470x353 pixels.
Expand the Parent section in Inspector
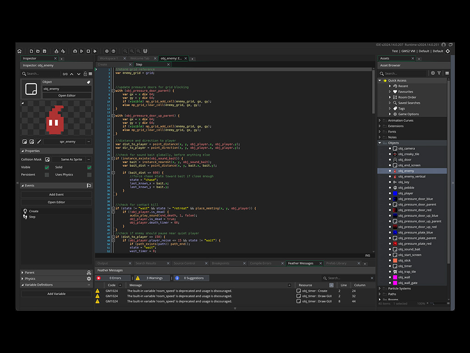[x=22, y=273]
